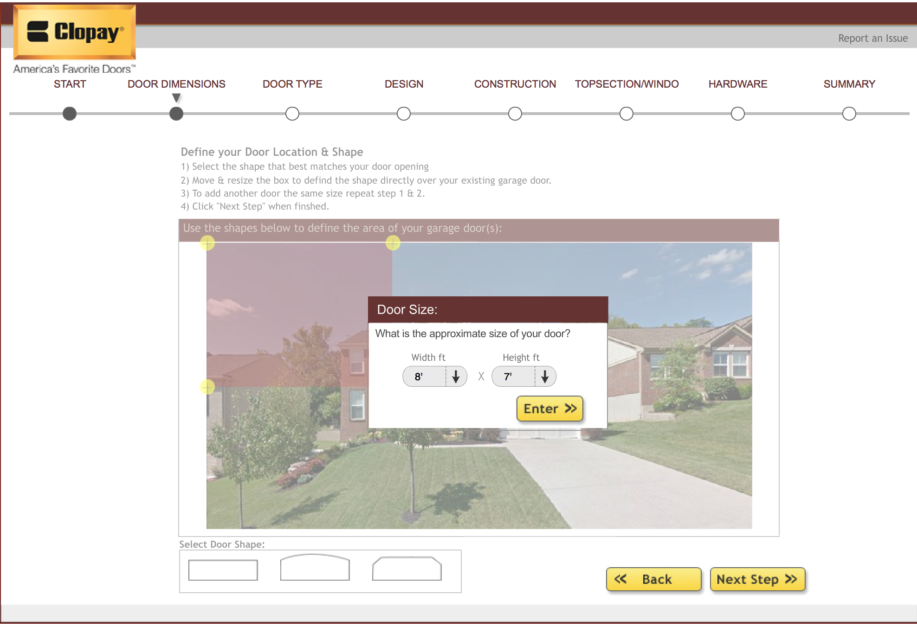The width and height of the screenshot is (917, 627).
Task: Go to the START step
Action: point(70,84)
